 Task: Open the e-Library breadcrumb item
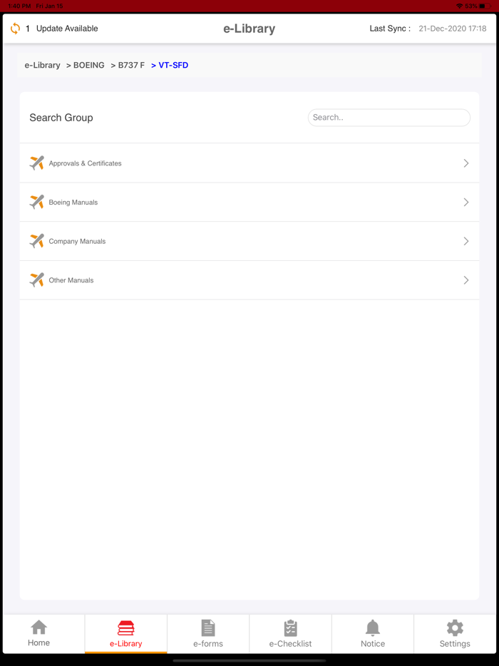pos(42,65)
